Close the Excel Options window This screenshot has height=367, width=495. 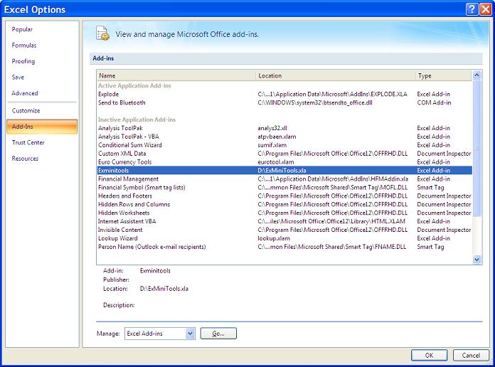[x=484, y=9]
